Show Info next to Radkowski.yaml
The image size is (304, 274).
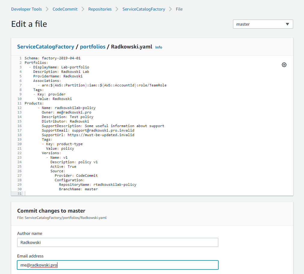[158, 47]
